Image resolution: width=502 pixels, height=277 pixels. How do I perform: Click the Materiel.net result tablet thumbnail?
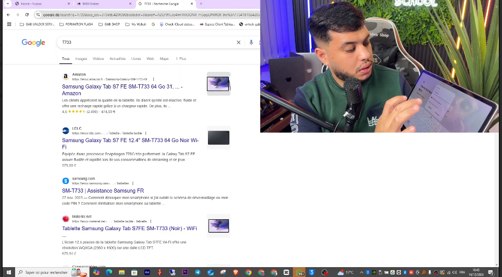coord(218,226)
